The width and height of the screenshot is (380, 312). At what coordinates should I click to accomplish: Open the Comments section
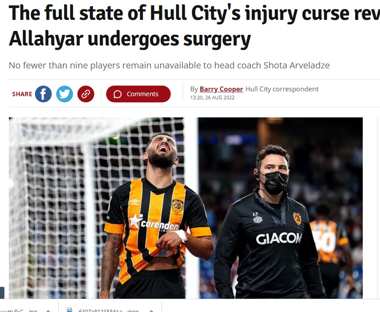tap(138, 94)
